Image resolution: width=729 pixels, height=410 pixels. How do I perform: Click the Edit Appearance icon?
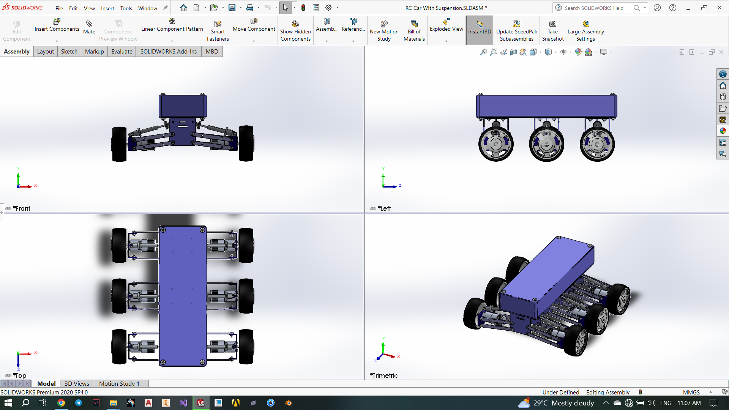pyautogui.click(x=578, y=52)
